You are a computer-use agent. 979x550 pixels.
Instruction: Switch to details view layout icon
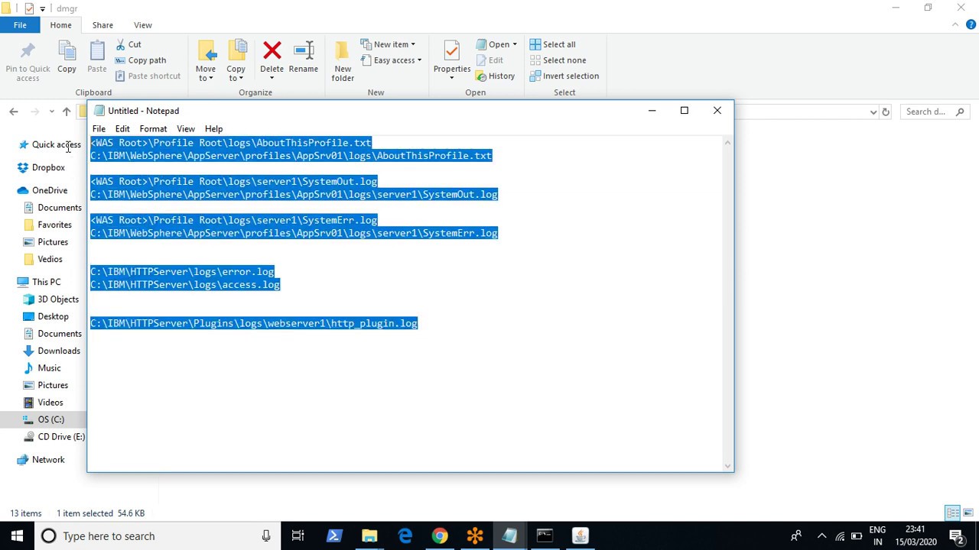click(x=953, y=513)
